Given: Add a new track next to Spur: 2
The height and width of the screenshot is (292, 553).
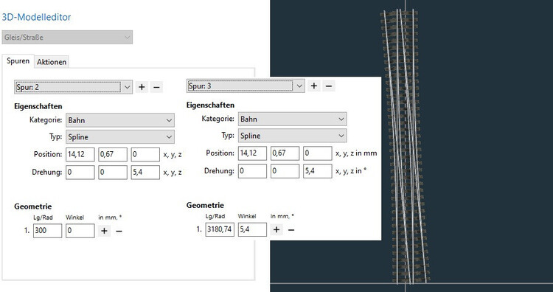Looking at the screenshot, I should point(142,87).
